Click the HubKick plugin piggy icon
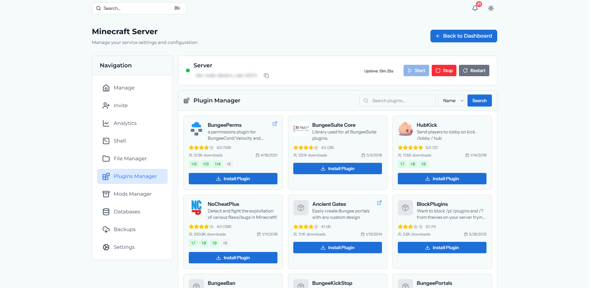This screenshot has width=591, height=288. pos(405,129)
